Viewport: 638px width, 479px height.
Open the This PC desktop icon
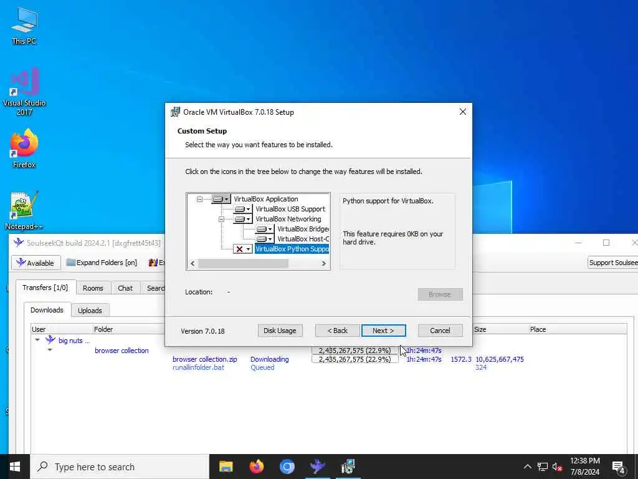pyautogui.click(x=24, y=25)
